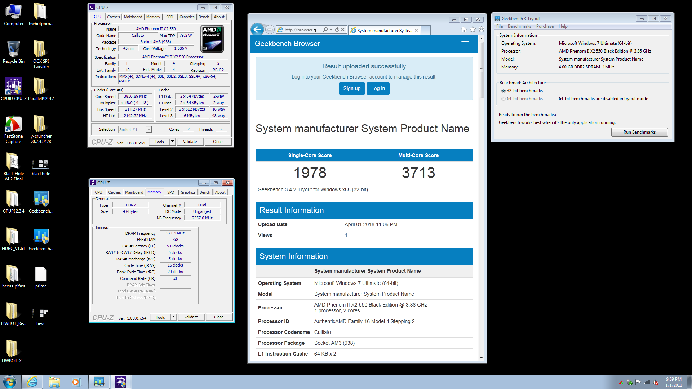Launch the blackhole desktop shortcut

pos(41,167)
